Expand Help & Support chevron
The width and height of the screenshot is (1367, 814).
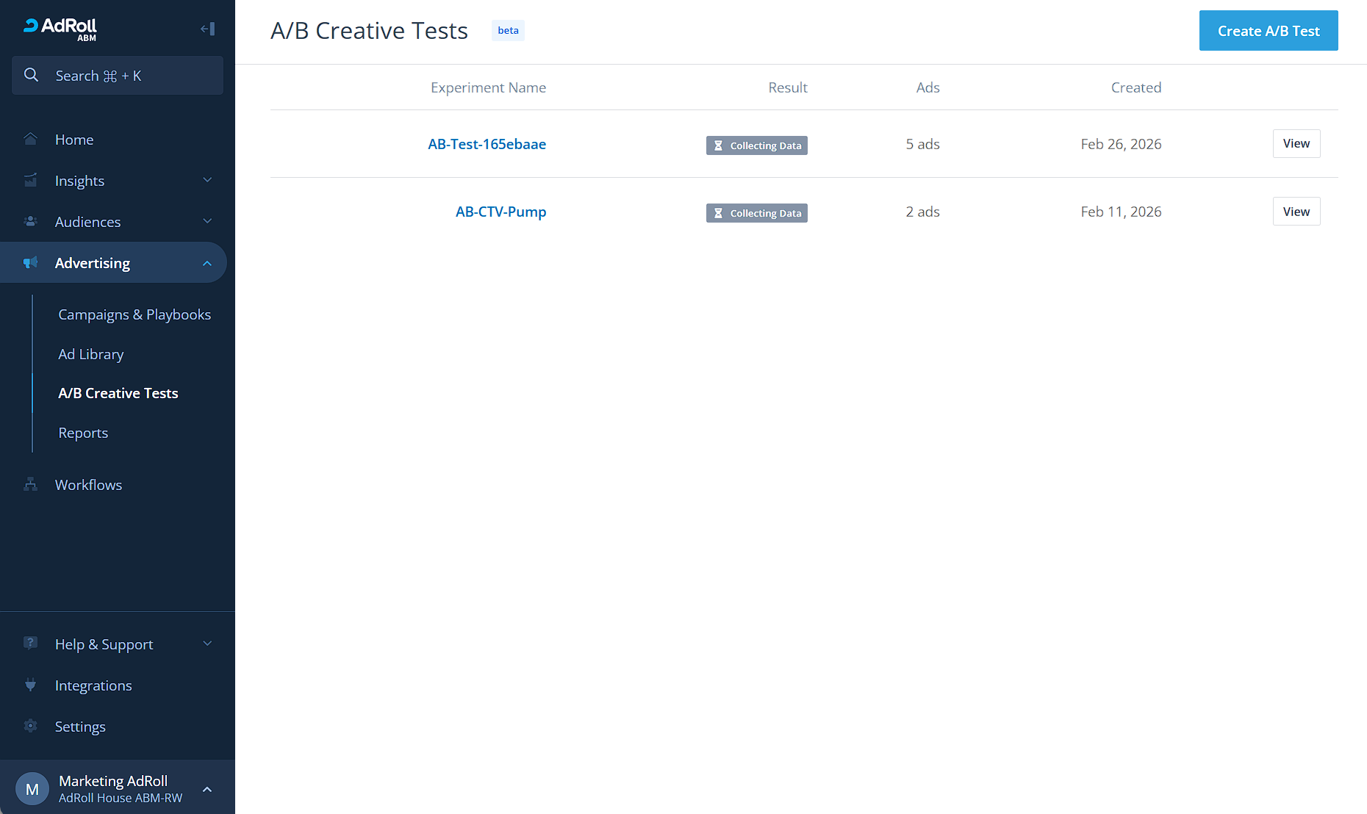(x=207, y=644)
